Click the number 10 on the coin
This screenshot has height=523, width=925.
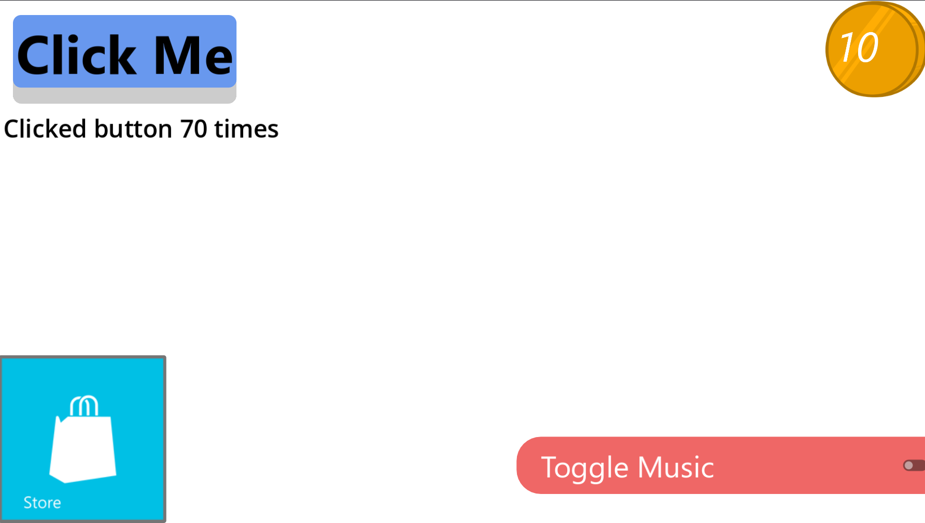pyautogui.click(x=859, y=48)
